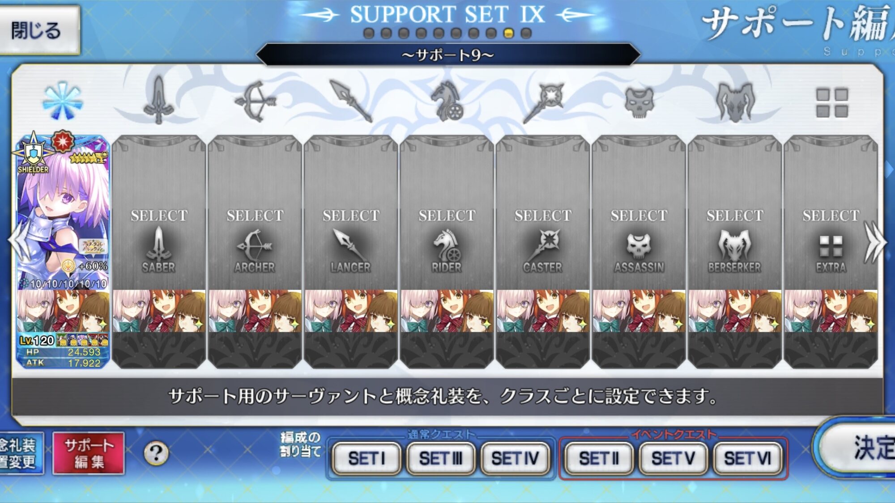Assign event quest formation SET II

point(599,458)
